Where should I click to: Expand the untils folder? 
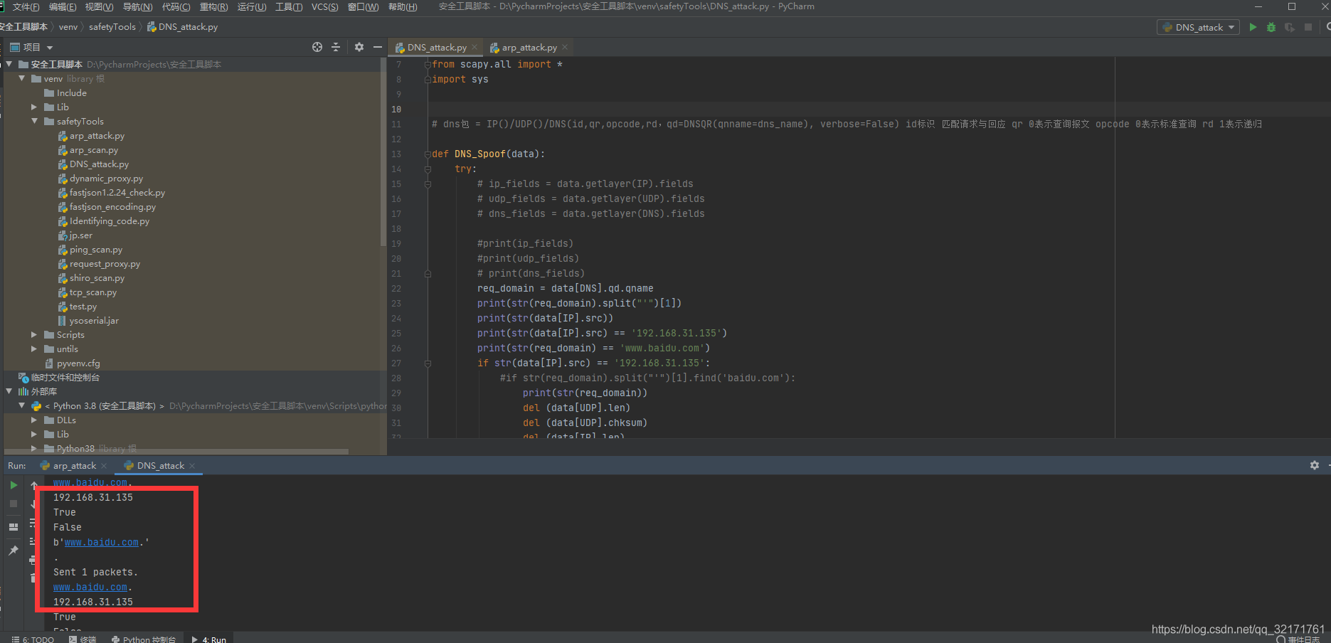(x=34, y=349)
